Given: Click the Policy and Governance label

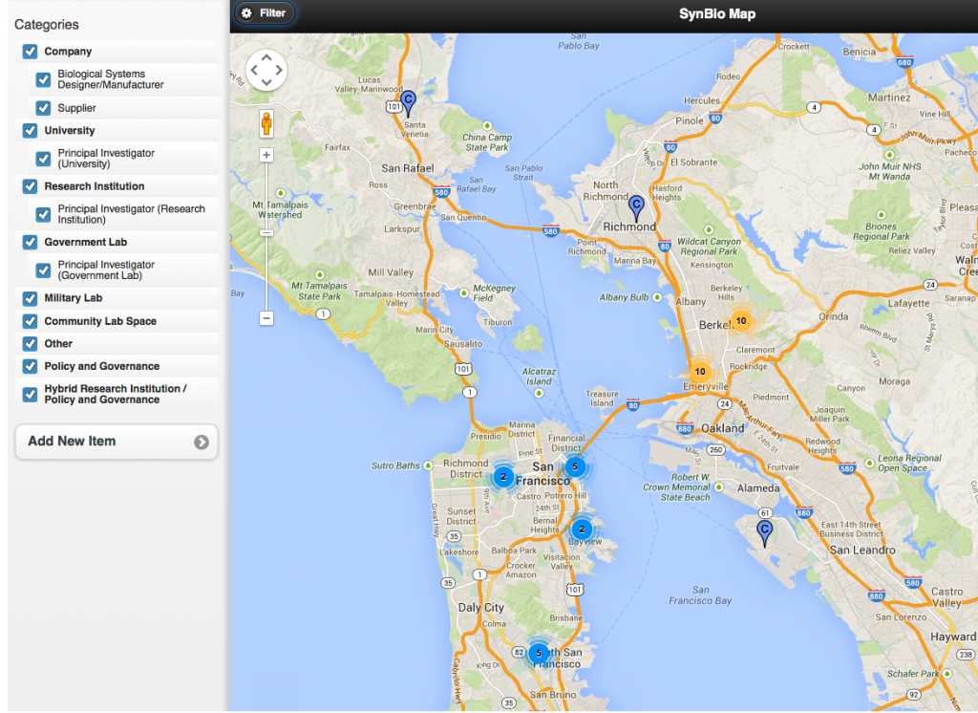Looking at the screenshot, I should pyautogui.click(x=102, y=366).
